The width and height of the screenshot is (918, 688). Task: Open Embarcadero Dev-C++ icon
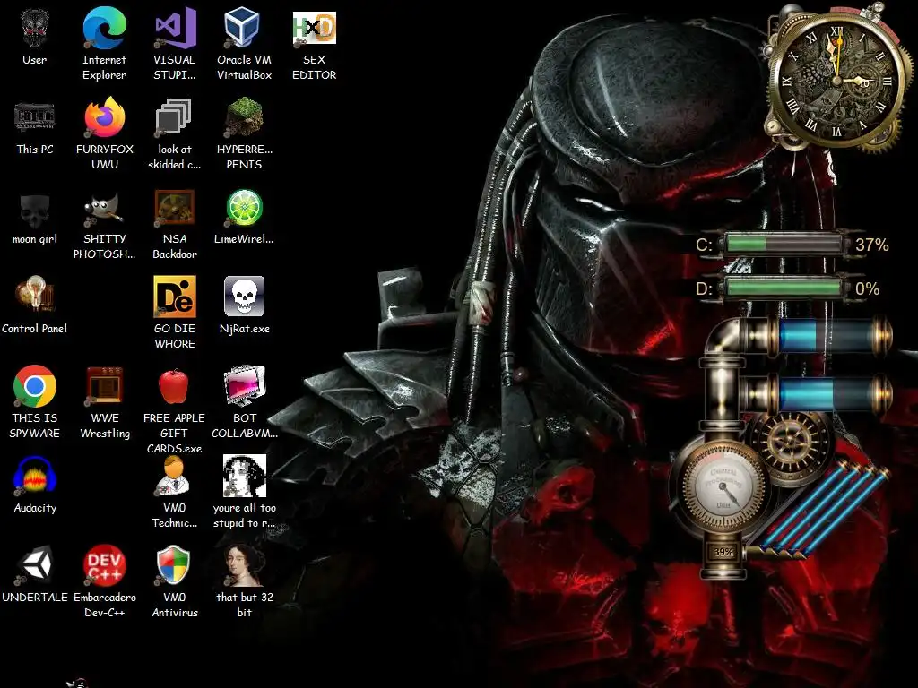click(x=104, y=565)
